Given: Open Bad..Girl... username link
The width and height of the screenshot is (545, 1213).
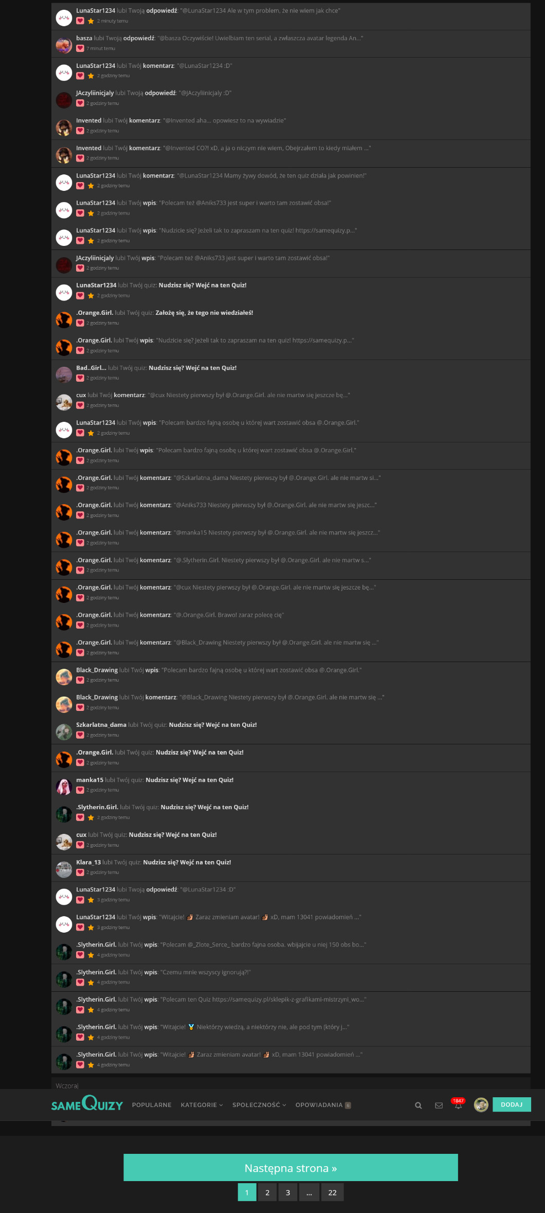Looking at the screenshot, I should click(91, 368).
